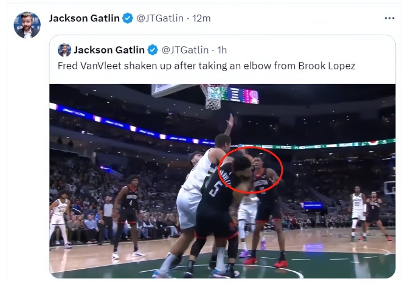Open the quoted tweet text about Fred VanVleet
The image size is (419, 284).
[x=206, y=66]
